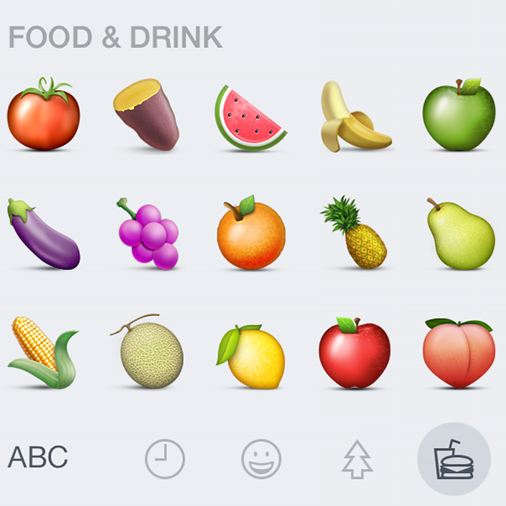Viewport: 506px width, 506px height.
Task: Pick the peach emoji
Action: (459, 353)
